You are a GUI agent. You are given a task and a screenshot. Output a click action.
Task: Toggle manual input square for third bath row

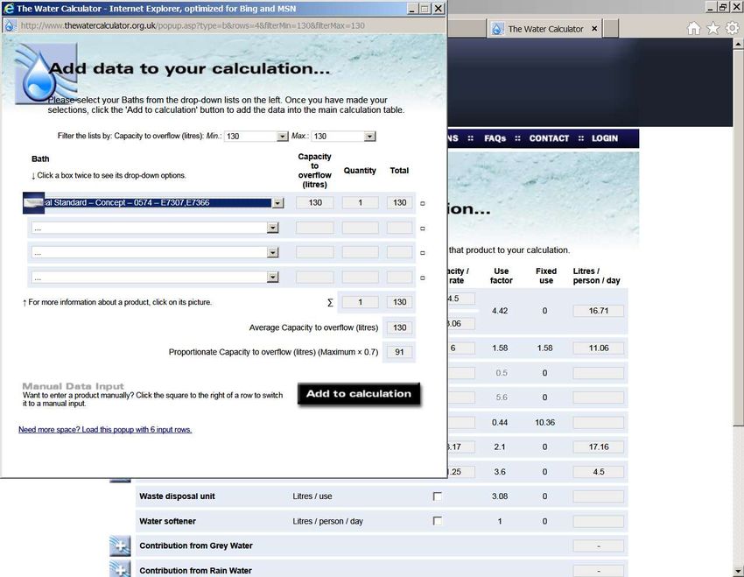point(423,253)
